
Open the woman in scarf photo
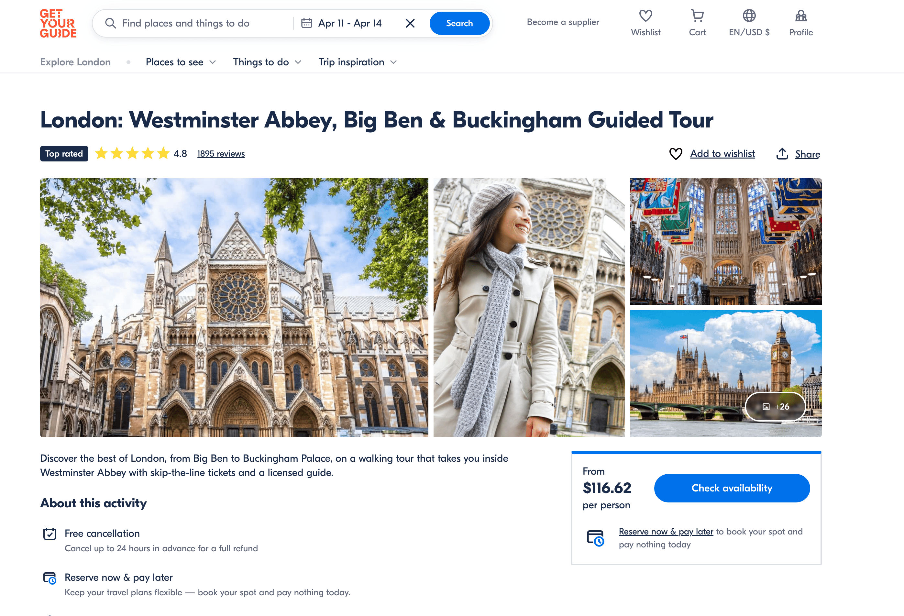[529, 307]
